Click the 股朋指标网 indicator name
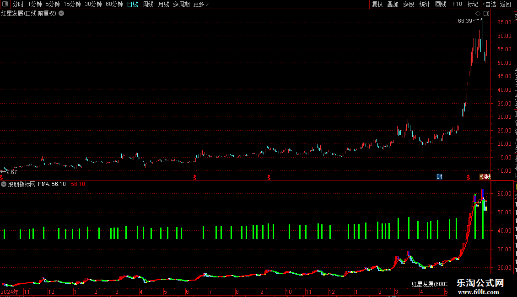Image resolution: width=517 pixels, height=297 pixels. [x=22, y=184]
